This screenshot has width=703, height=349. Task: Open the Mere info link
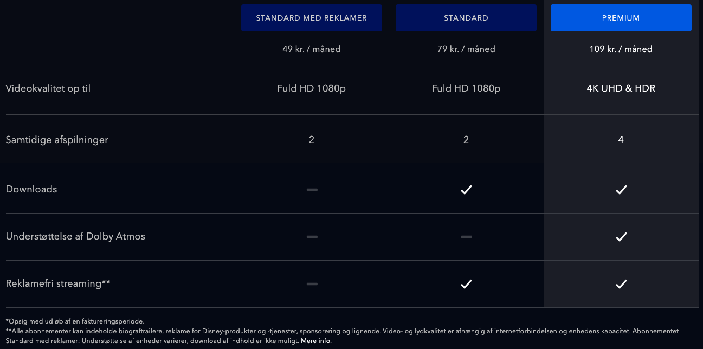[315, 341]
